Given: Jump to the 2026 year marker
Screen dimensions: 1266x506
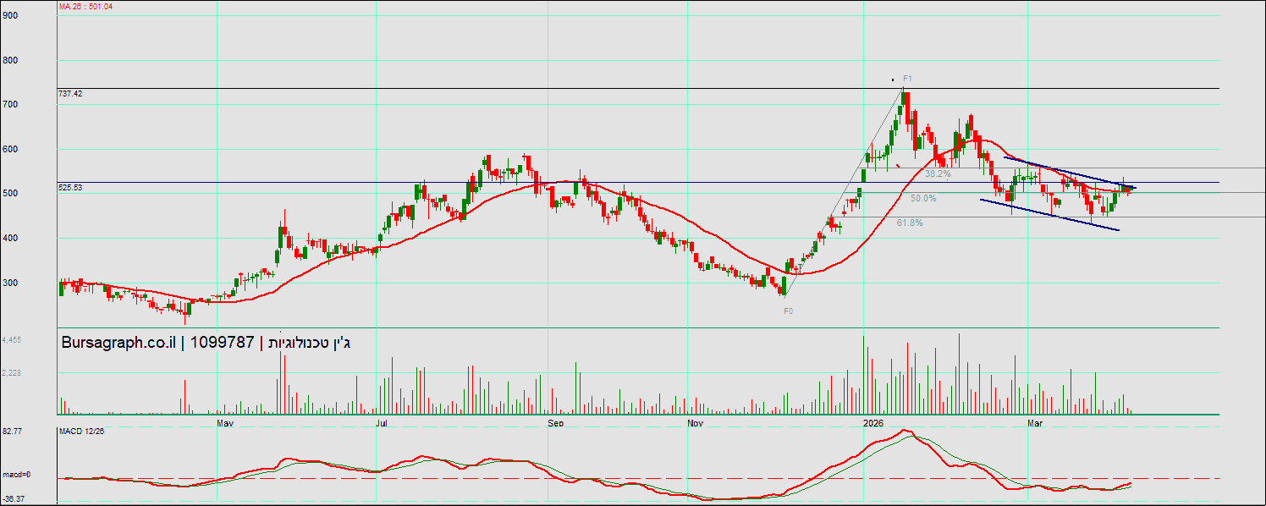Looking at the screenshot, I should tap(872, 421).
